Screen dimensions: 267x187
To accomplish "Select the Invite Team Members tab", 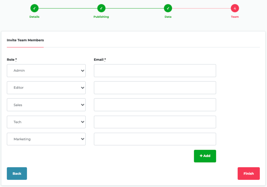I will coord(25,40).
